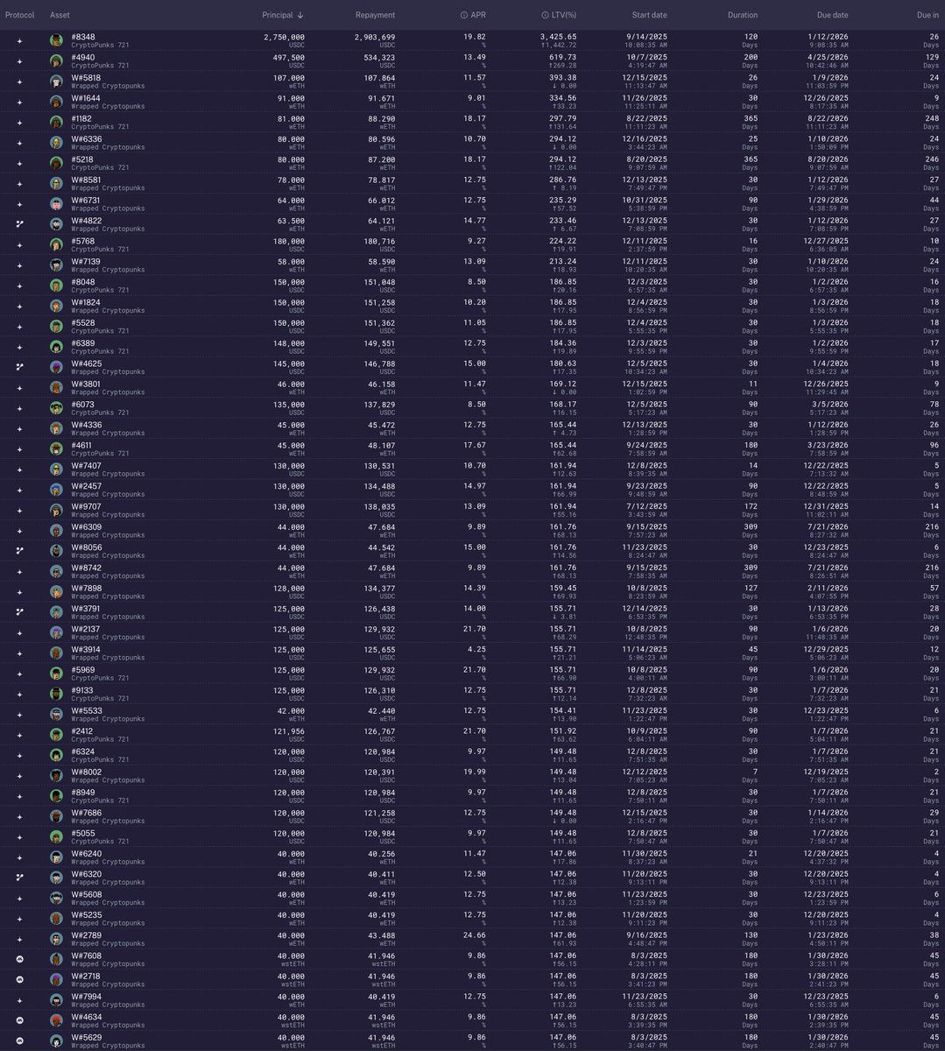Open asset #8048 CryptoPunks 721

tap(100, 286)
